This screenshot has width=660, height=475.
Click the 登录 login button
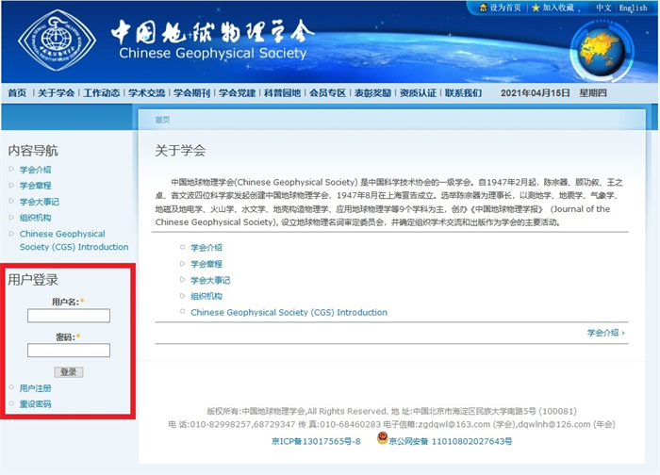pos(69,372)
